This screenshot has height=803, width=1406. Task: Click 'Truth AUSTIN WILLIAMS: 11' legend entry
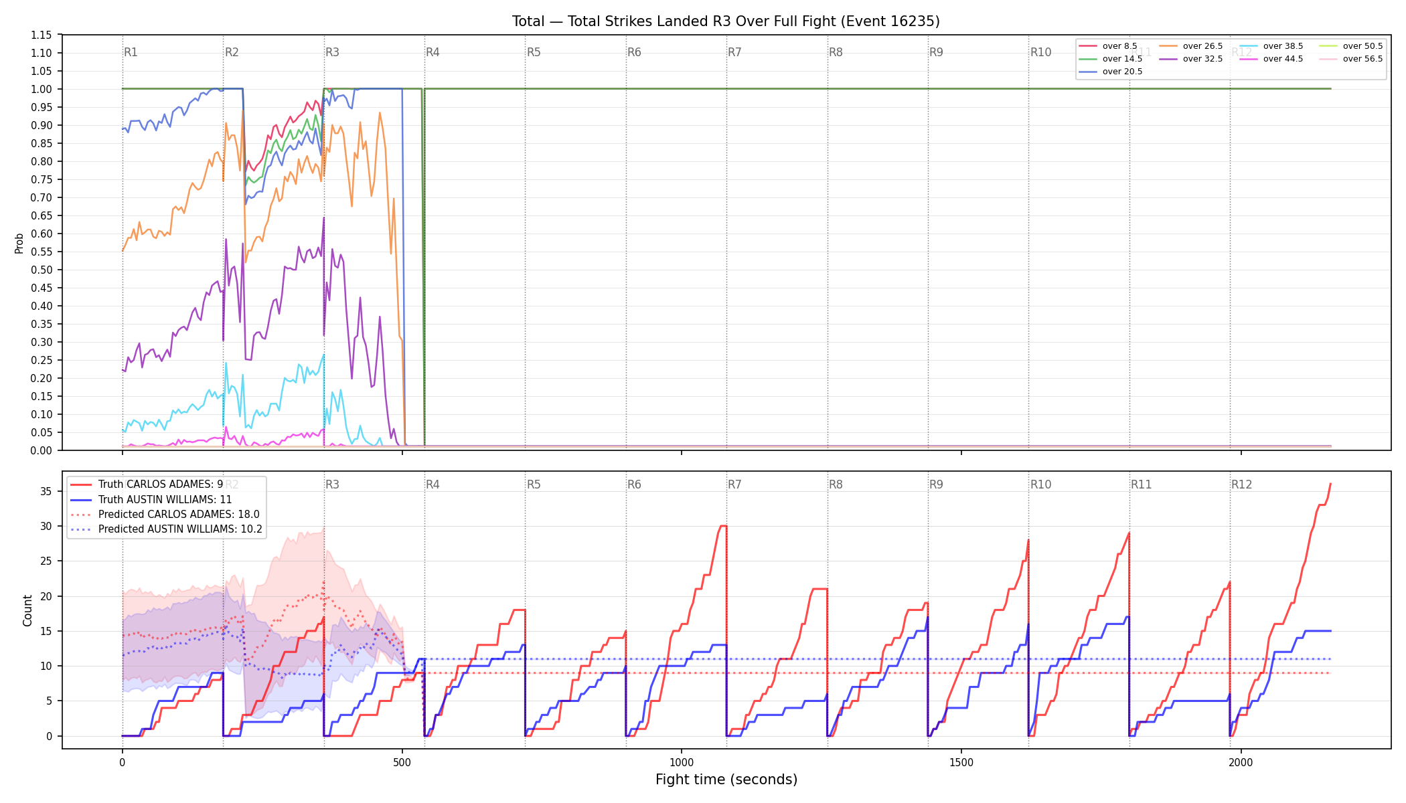pos(151,499)
